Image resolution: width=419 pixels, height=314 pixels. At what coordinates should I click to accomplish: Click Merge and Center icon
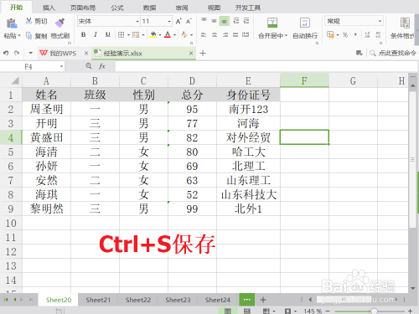tap(272, 23)
